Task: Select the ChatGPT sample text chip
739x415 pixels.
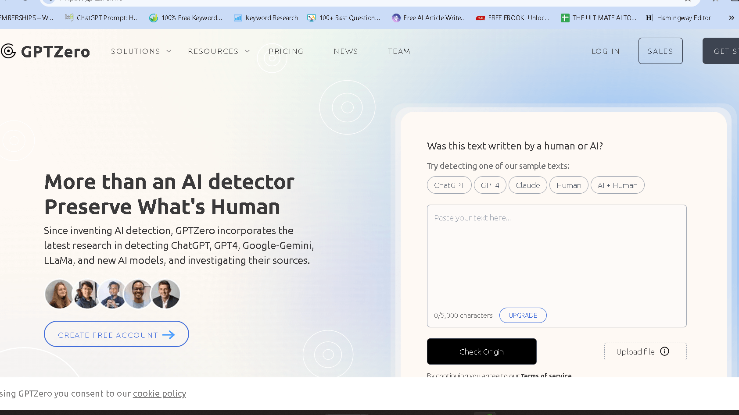Action: coord(449,185)
